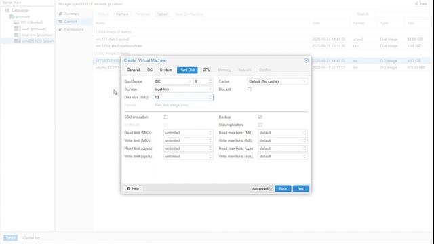The width and height of the screenshot is (434, 244).
Task: Select the Hard Disk tab
Action: [x=187, y=70]
